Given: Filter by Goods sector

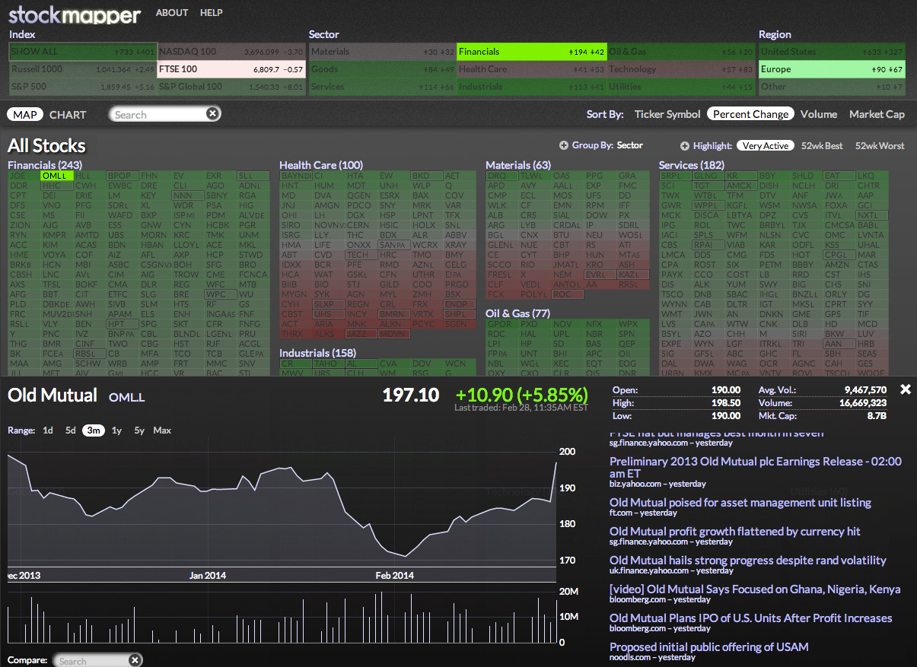Looking at the screenshot, I should (382, 69).
